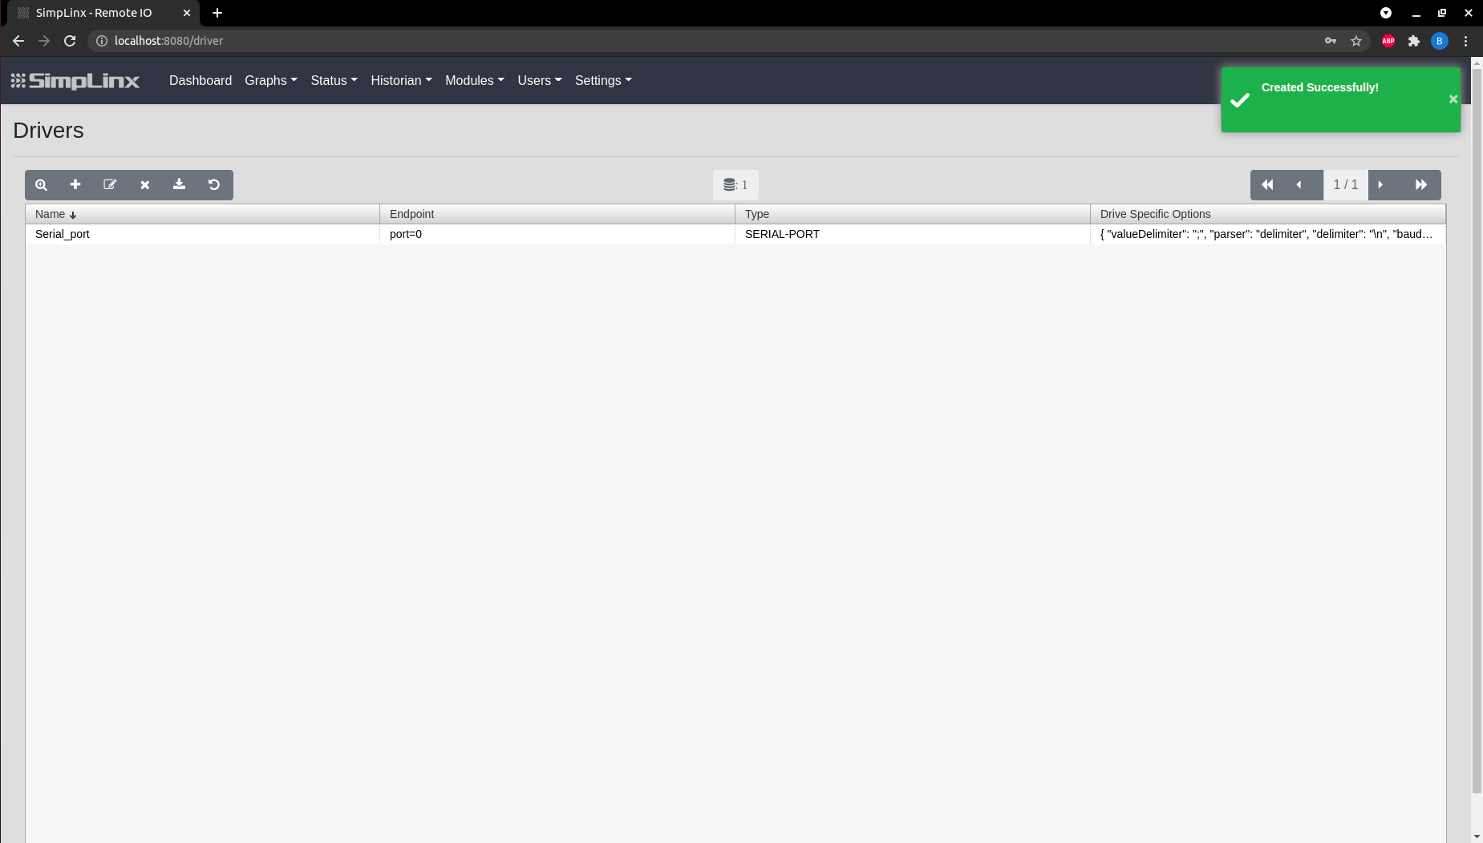Refresh the drivers table
The width and height of the screenshot is (1483, 843).
[214, 185]
